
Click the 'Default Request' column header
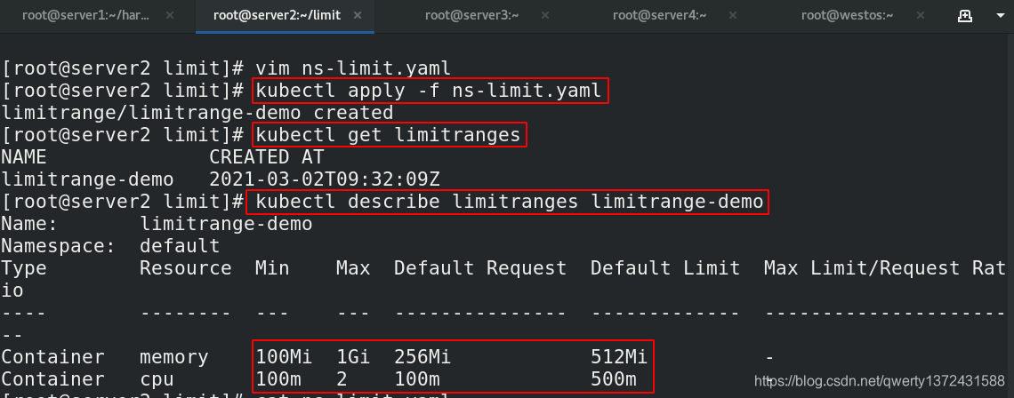point(480,268)
